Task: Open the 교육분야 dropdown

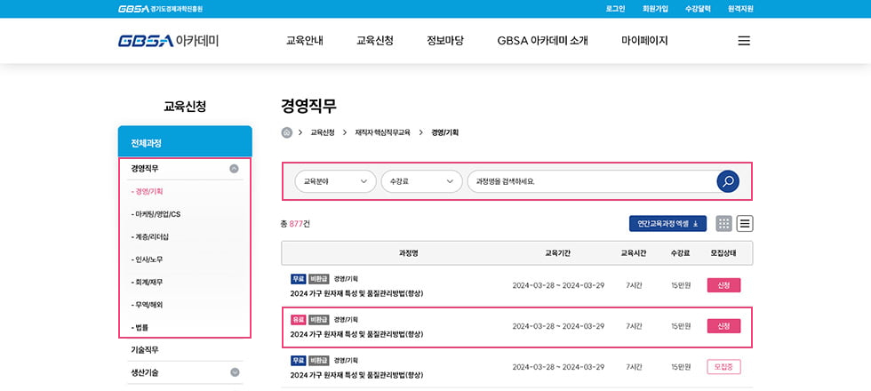Action: tap(335, 181)
